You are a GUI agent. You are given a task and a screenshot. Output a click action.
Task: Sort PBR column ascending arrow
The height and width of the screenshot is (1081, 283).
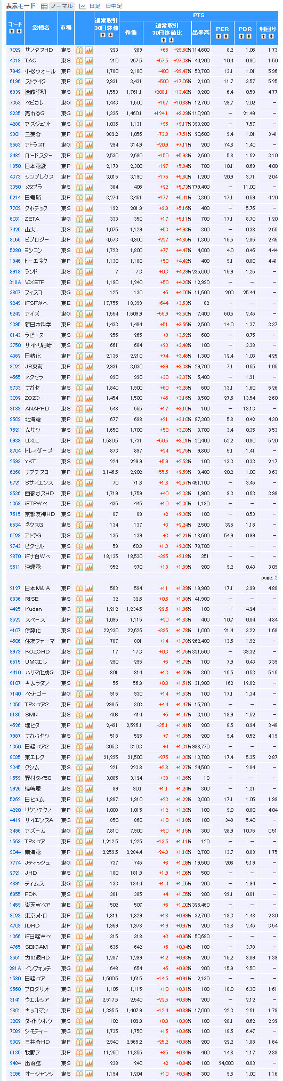tap(241, 36)
